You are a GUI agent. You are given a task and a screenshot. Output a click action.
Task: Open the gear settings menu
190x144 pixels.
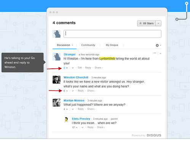point(158,45)
